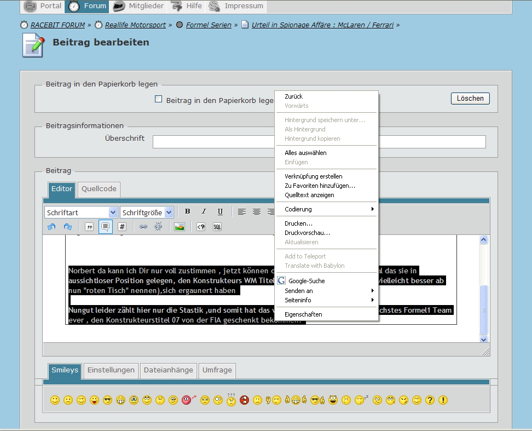Choose 'Alles auswählen' from the context menu
This screenshot has height=431, width=532.
point(305,153)
